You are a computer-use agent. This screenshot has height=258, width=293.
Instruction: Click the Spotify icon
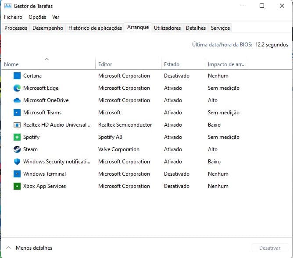click(17, 137)
